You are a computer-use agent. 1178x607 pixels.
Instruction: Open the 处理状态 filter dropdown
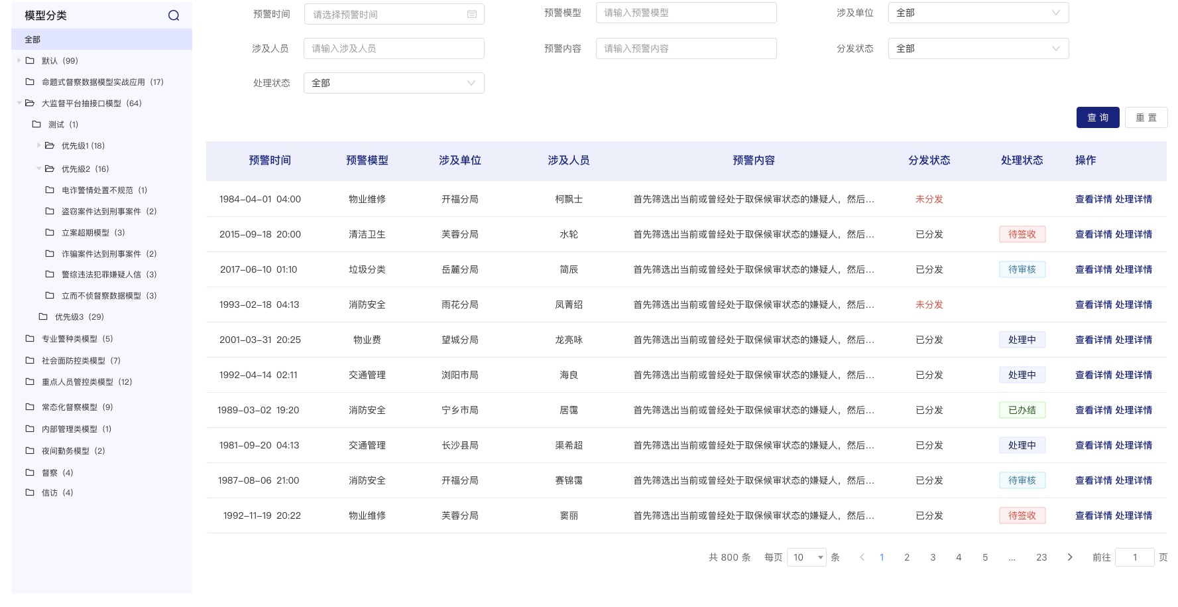394,83
